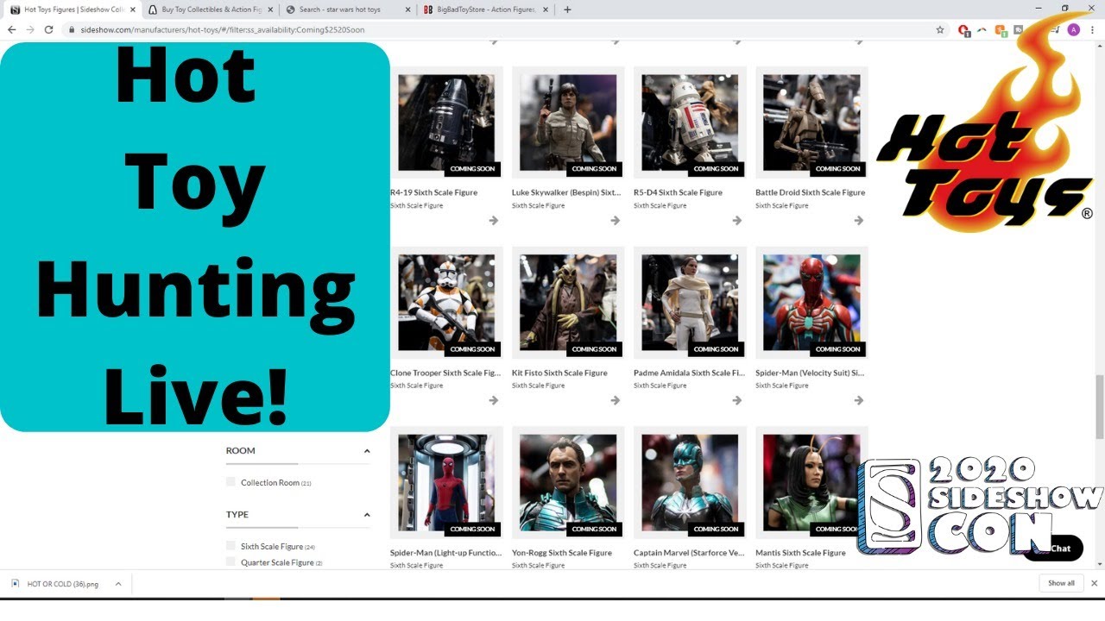This screenshot has height=621, width=1105.
Task: Bookmark this page with the star icon
Action: (x=940, y=29)
